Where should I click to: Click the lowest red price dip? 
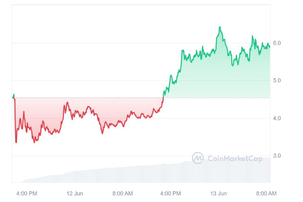pos(16,142)
